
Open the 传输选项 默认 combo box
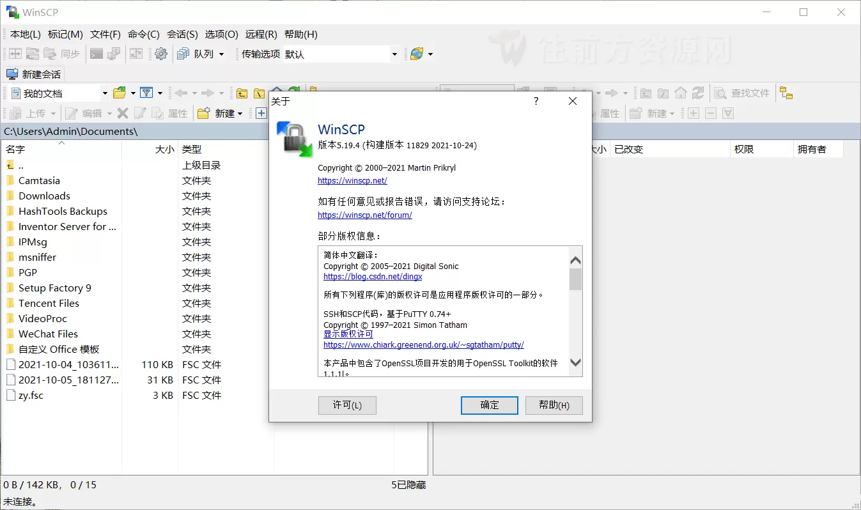click(341, 54)
